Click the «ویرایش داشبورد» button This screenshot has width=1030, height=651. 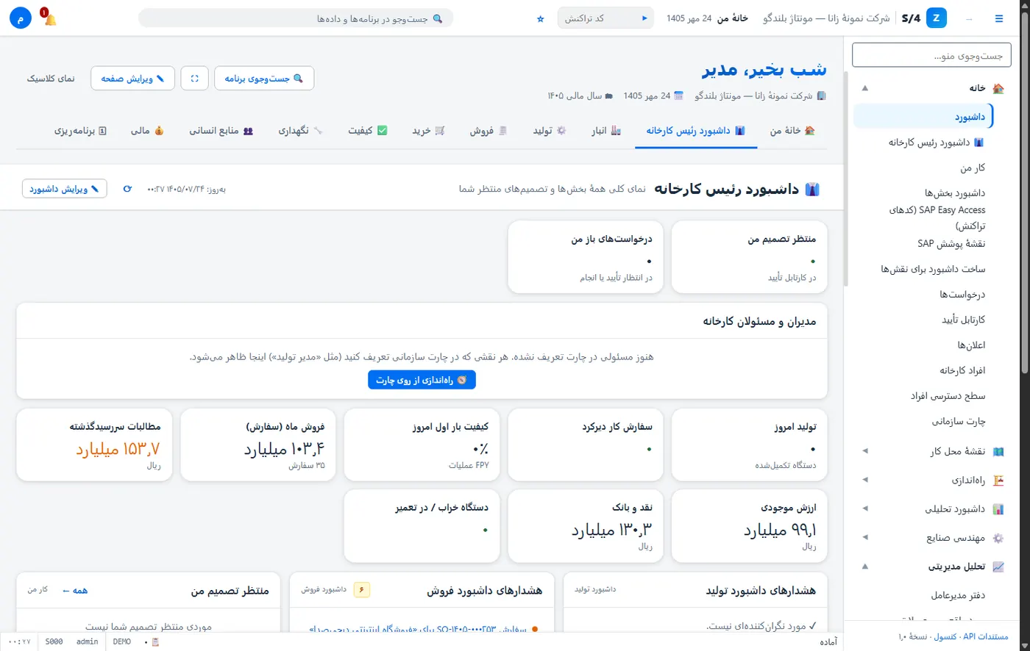coord(65,189)
